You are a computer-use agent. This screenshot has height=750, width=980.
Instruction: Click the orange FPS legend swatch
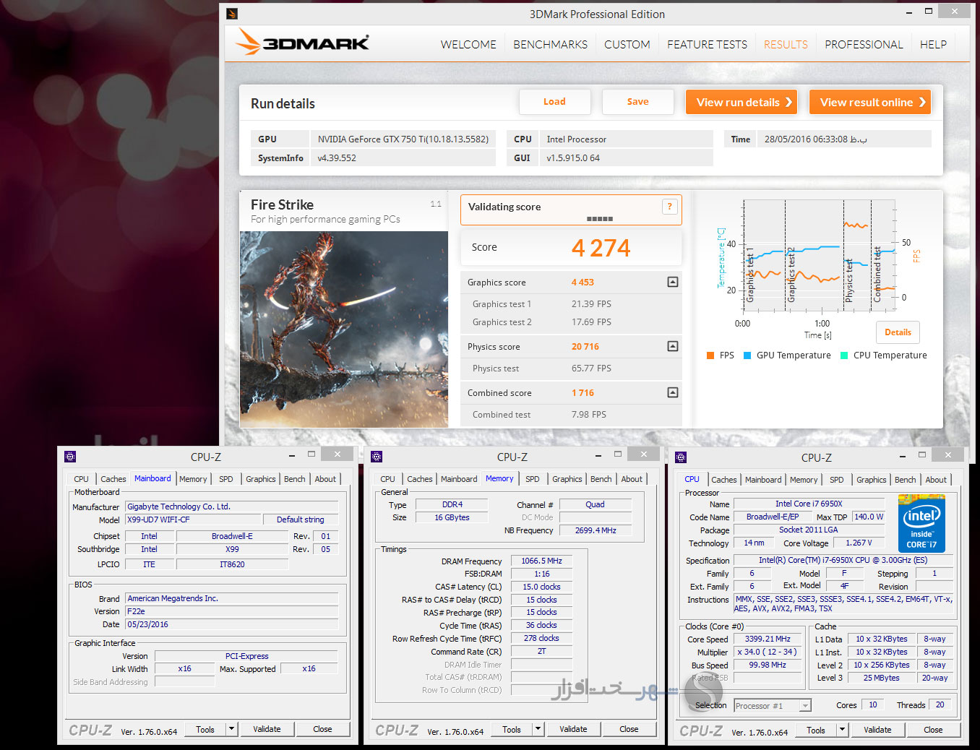pos(710,355)
